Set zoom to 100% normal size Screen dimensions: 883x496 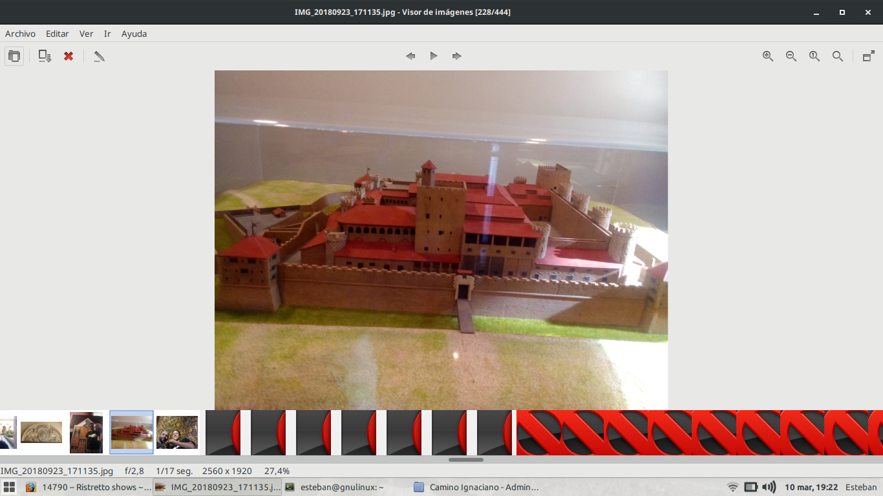pos(814,56)
